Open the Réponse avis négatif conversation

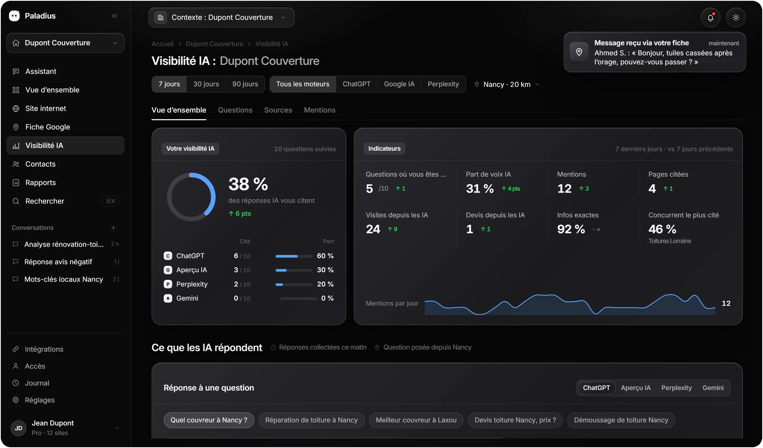pos(65,262)
